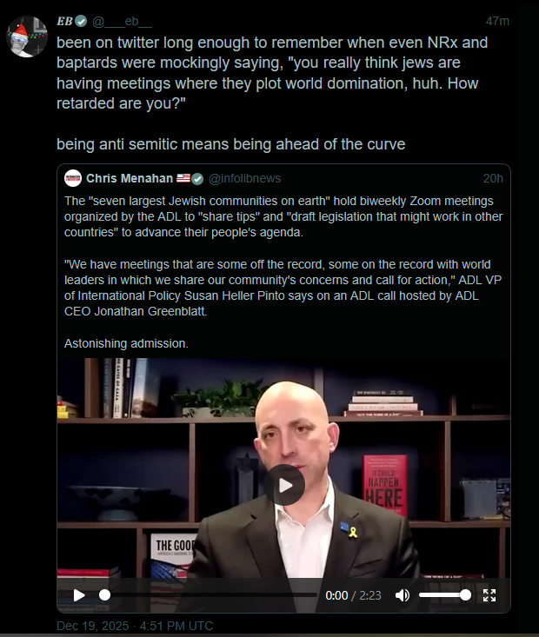
Task: Click the video progress bar scrubber
Action: click(x=104, y=595)
